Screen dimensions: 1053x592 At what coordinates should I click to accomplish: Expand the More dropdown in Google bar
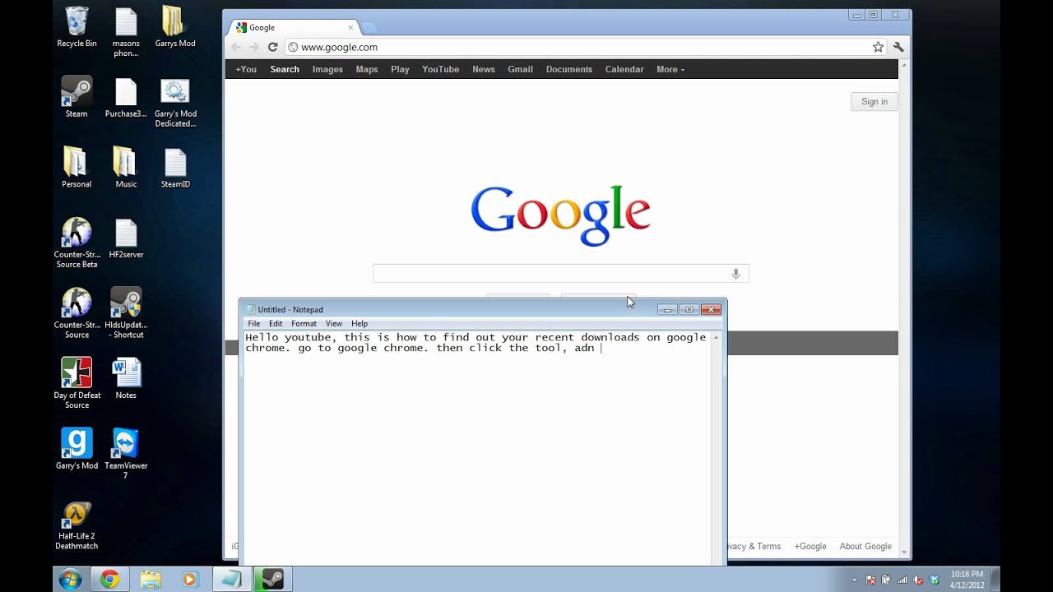tap(670, 69)
